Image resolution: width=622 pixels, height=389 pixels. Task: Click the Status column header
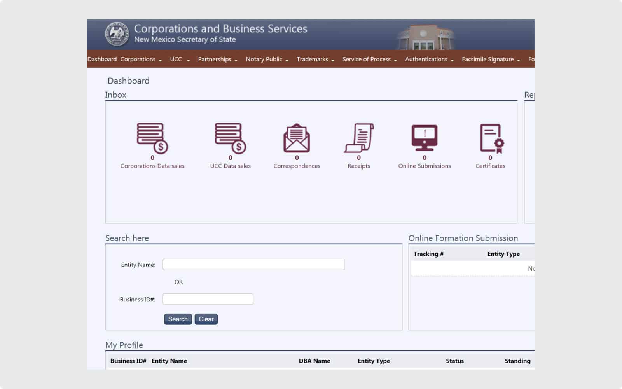tap(455, 361)
